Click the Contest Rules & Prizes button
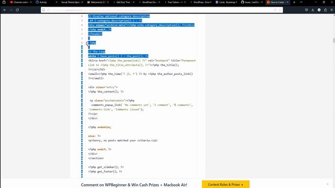 click(x=226, y=184)
